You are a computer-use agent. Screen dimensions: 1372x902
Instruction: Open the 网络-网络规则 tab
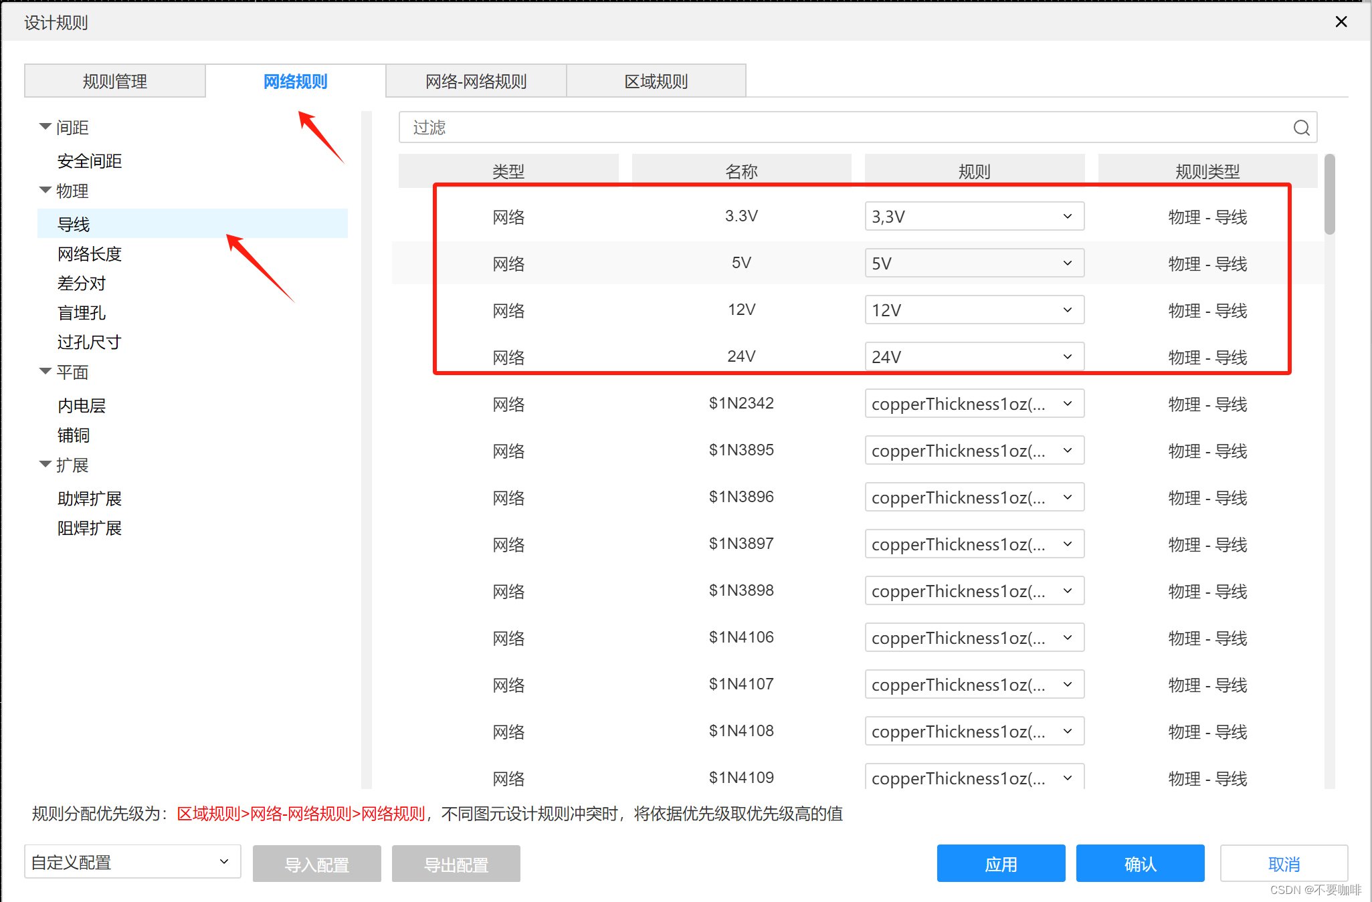[476, 82]
